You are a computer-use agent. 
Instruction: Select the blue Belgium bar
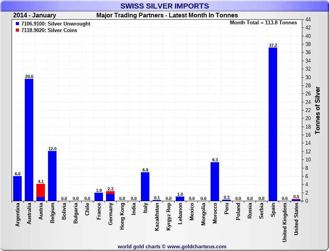52,176
